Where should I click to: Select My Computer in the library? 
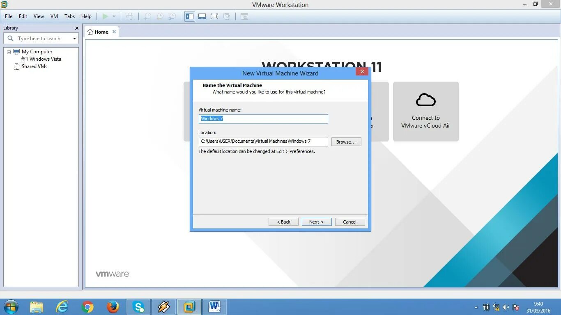tap(37, 52)
